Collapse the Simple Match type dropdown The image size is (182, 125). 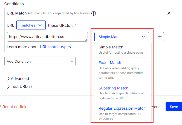(122, 37)
